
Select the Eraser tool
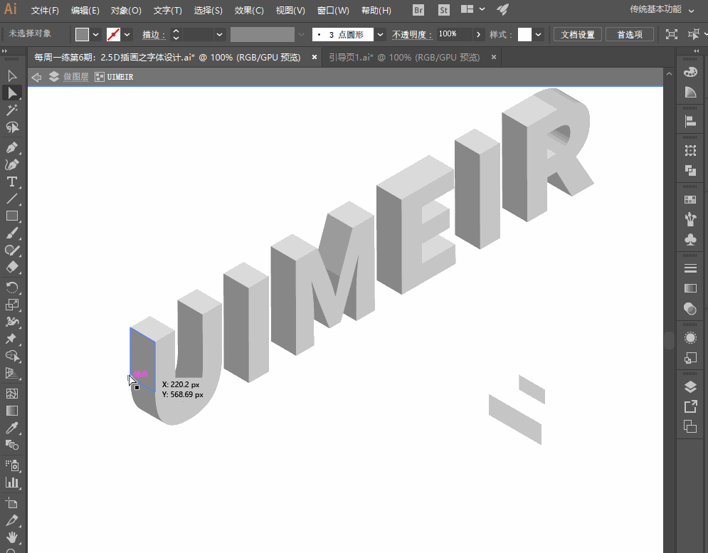coord(12,267)
